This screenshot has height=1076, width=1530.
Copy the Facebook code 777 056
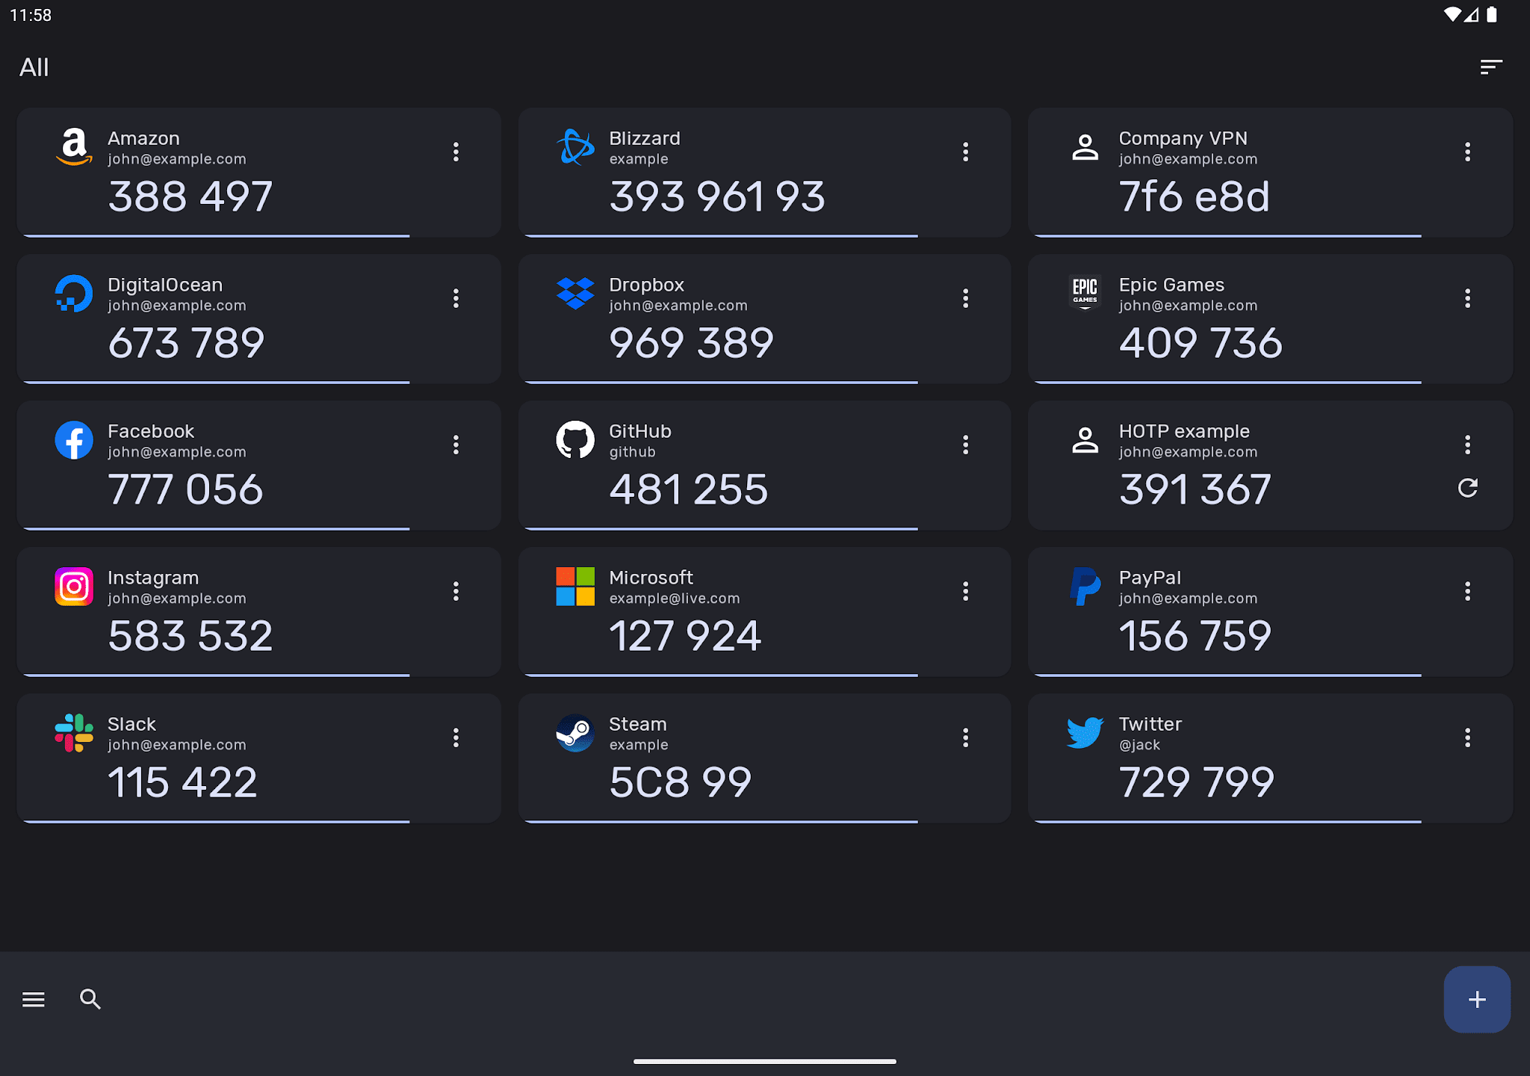185,489
